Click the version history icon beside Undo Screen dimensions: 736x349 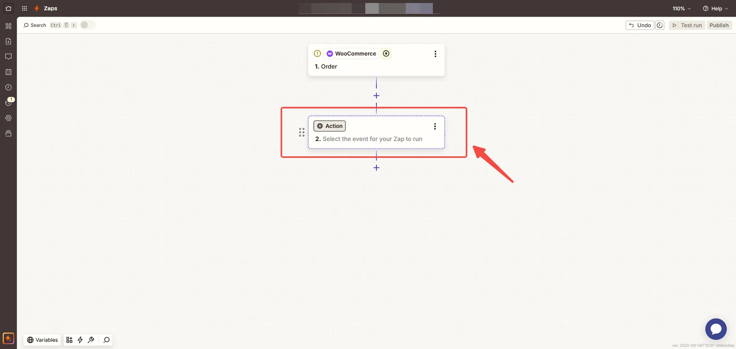click(x=660, y=25)
